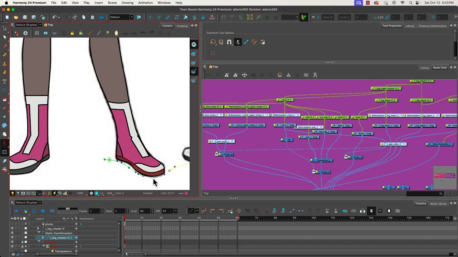Click the yellow padlock in Camera toolbar

click(x=72, y=33)
